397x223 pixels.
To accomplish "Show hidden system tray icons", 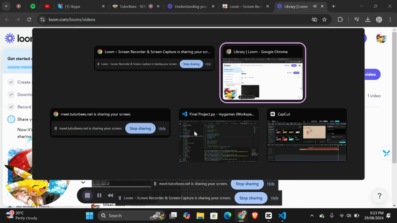I will 312,216.
